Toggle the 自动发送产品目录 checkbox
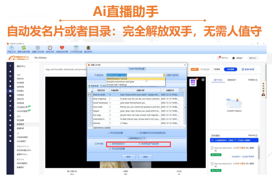 [139, 144]
